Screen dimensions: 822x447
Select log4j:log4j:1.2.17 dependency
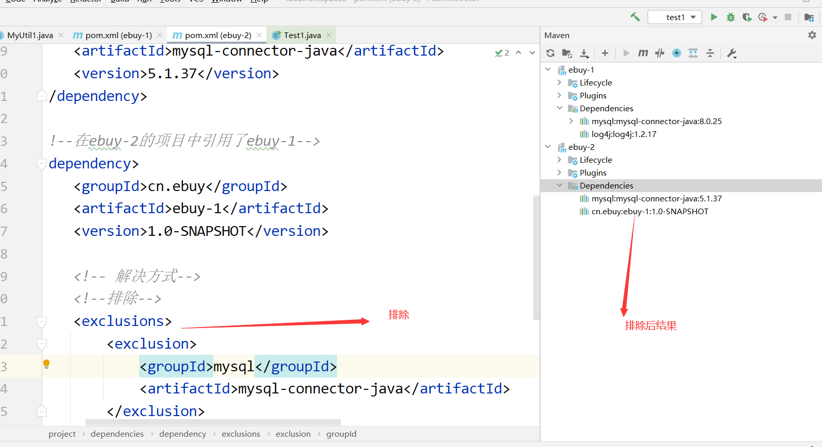[x=624, y=134]
